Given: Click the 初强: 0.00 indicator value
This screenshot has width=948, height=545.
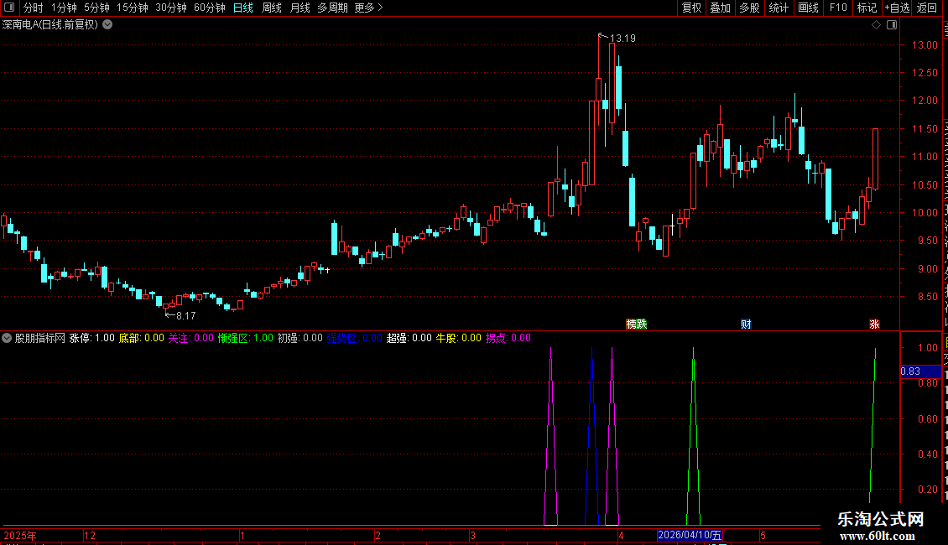Looking at the screenshot, I should point(300,339).
